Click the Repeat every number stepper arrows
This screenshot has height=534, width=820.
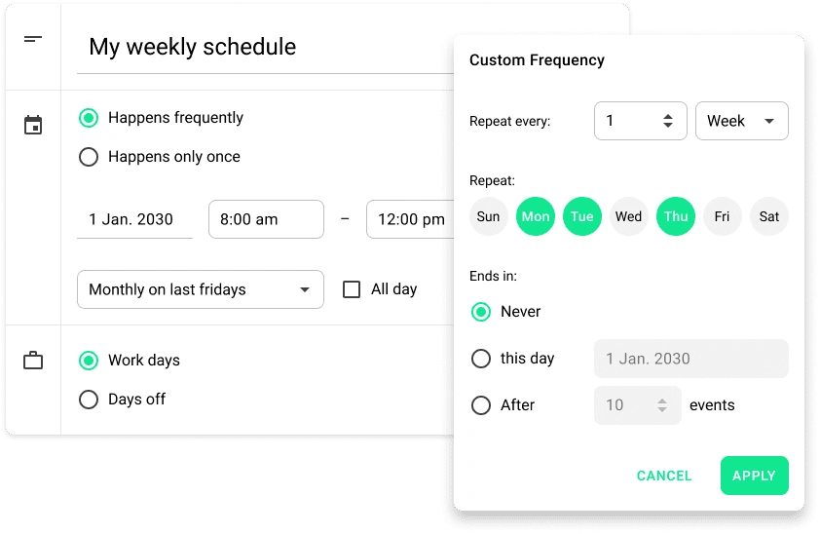point(668,121)
